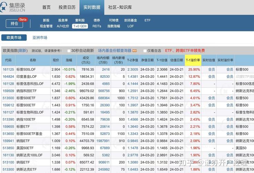This screenshot has height=173, width=254.
Task: Click the 1.4381 T-2净值 link
Action: pos(133,76)
